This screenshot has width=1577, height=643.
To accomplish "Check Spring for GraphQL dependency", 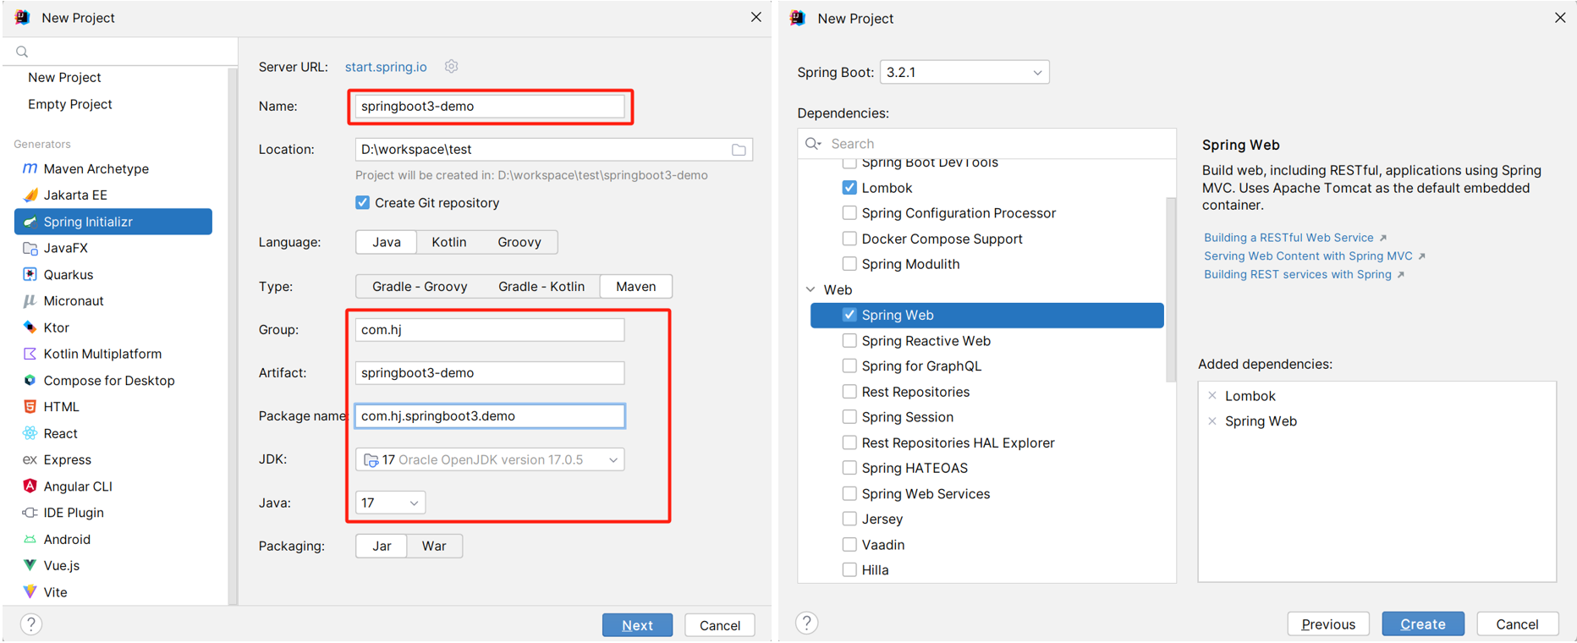I will click(849, 365).
